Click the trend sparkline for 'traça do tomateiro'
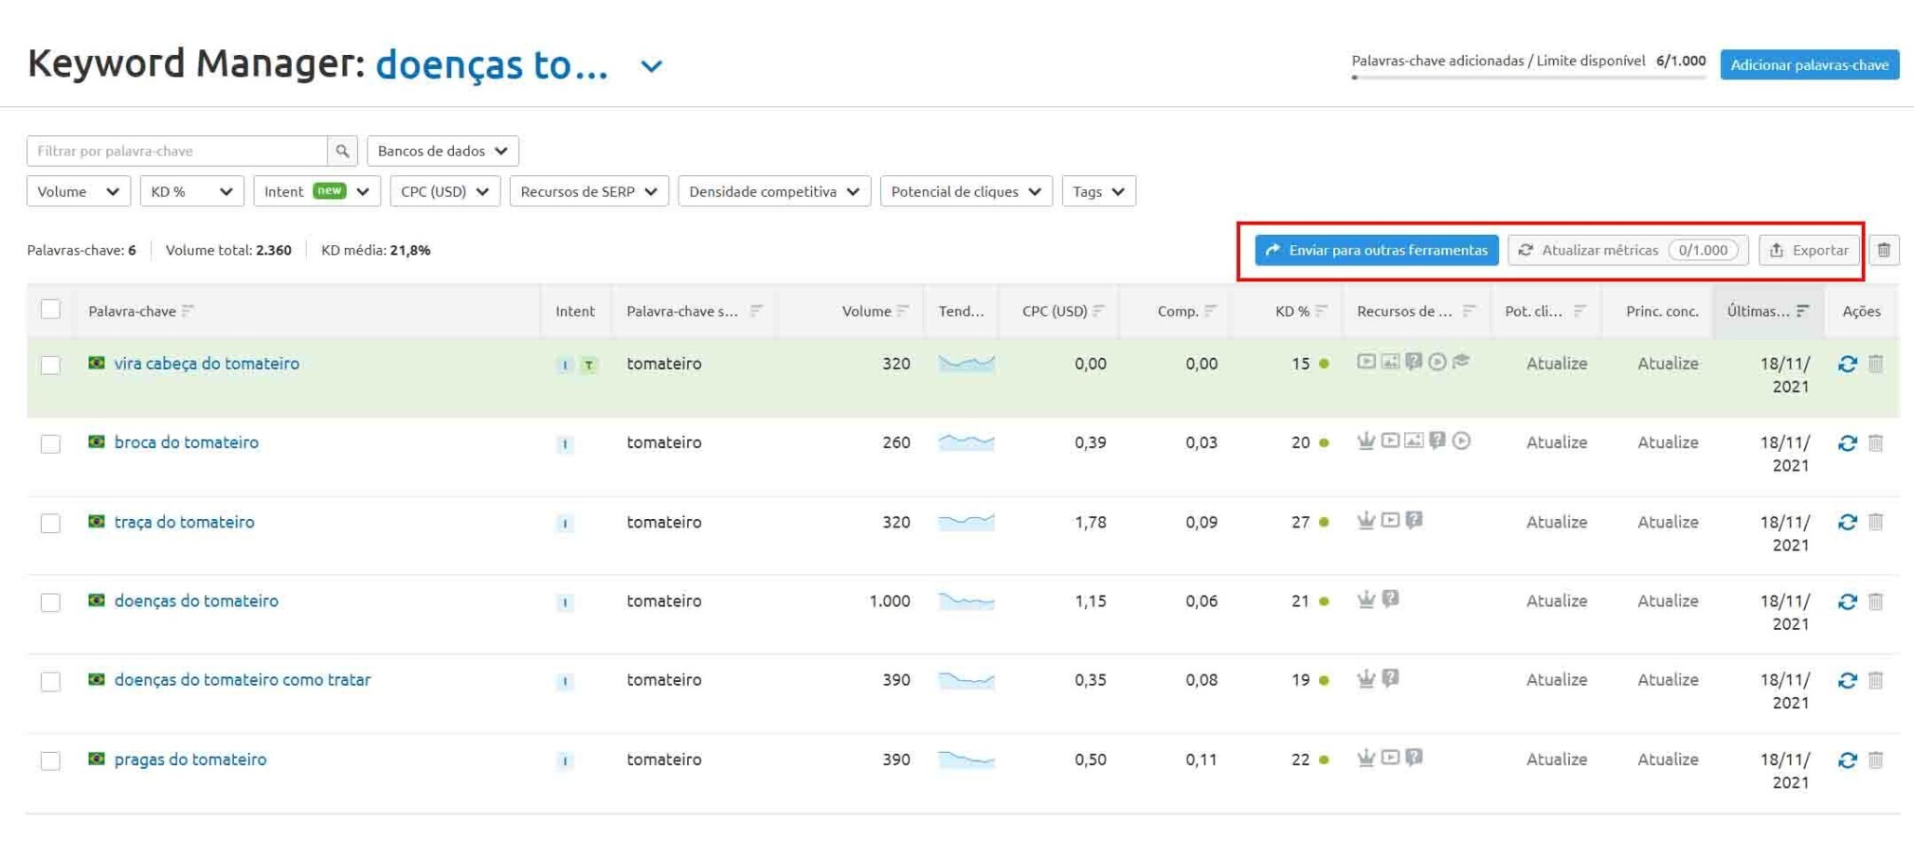 pyautogui.click(x=966, y=522)
